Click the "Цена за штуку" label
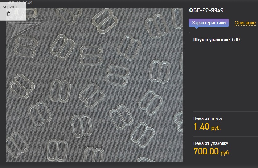The height and width of the screenshot is (168, 258). tap(207, 118)
